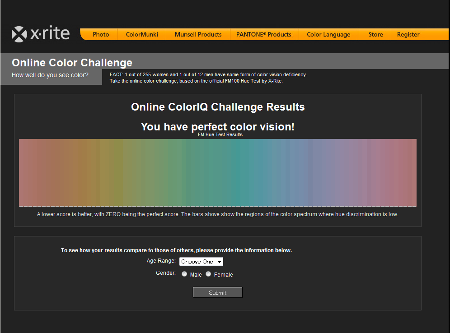Submit the comparison information form

[x=217, y=292]
